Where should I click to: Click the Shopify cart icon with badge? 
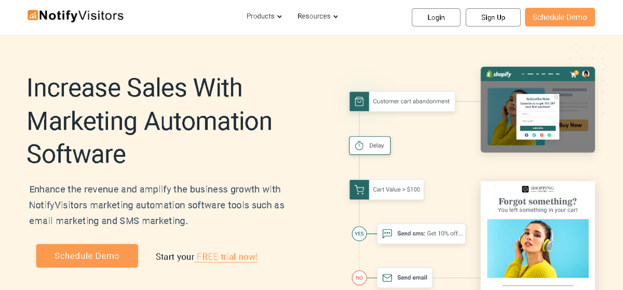pyautogui.click(x=574, y=74)
